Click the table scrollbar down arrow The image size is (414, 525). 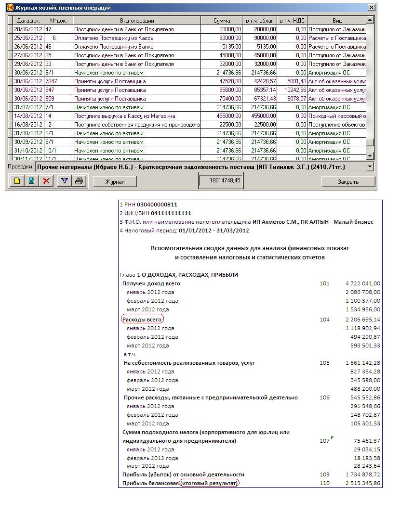[x=370, y=156]
